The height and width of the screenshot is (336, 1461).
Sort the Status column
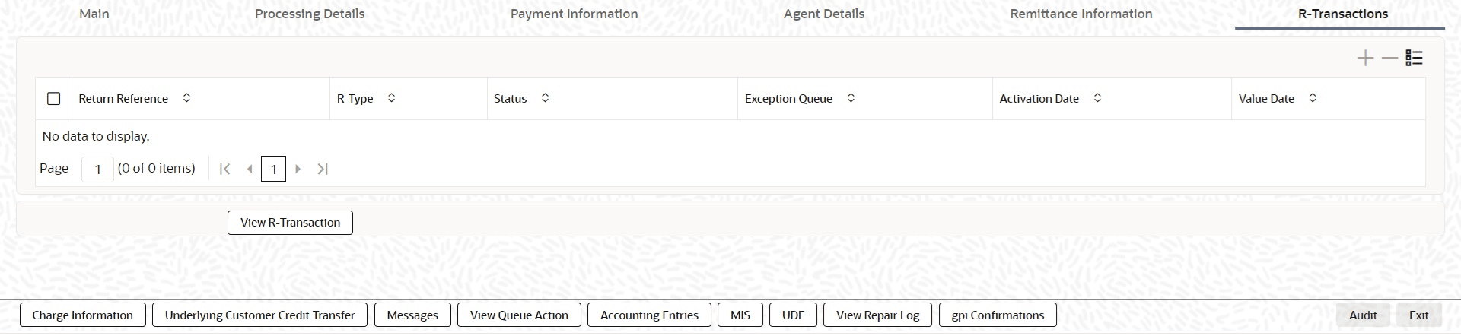point(545,98)
